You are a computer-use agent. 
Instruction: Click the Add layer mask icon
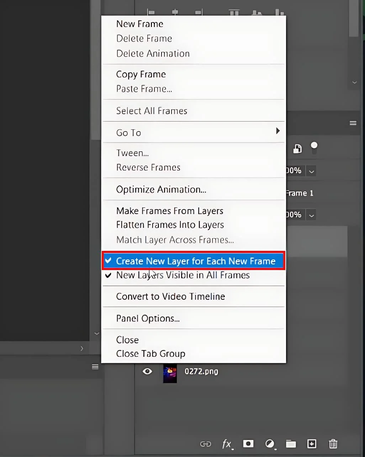(x=248, y=444)
